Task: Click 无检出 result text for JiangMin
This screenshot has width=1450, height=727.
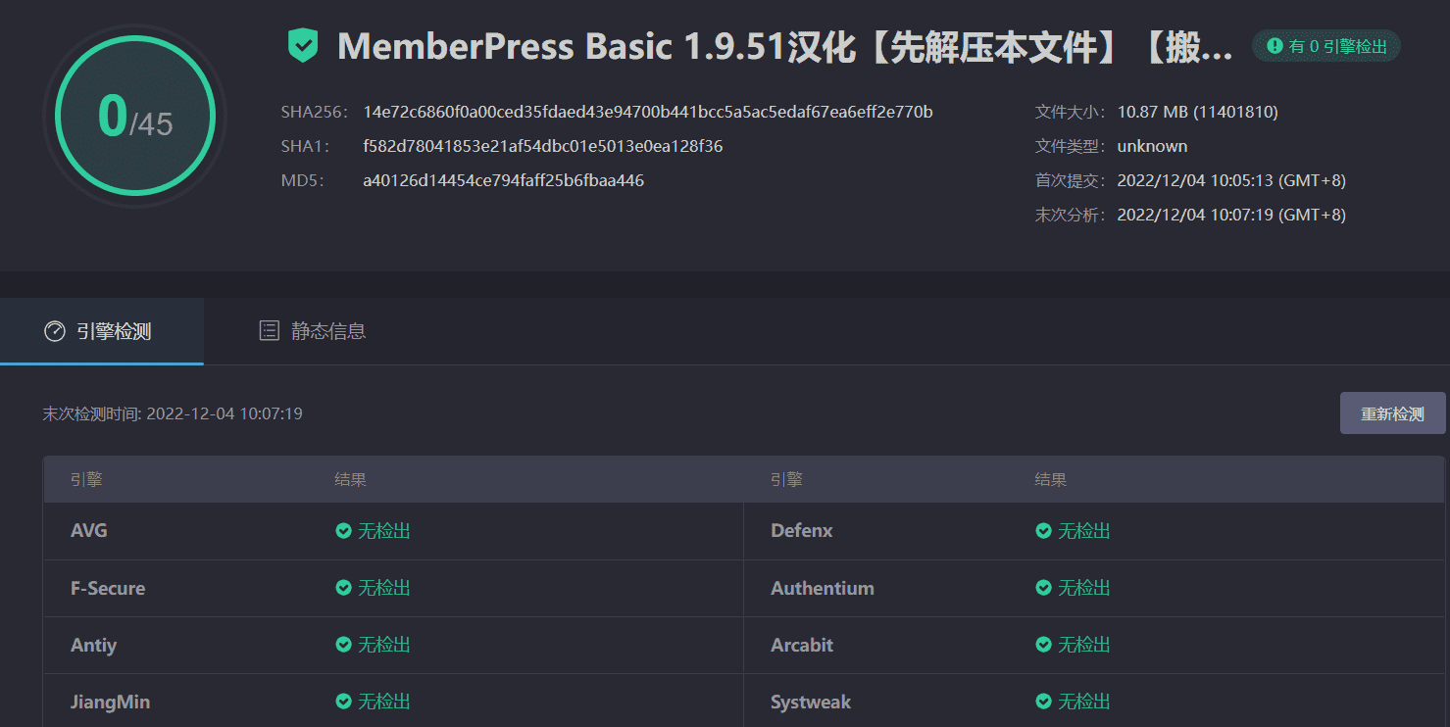Action: coord(384,702)
